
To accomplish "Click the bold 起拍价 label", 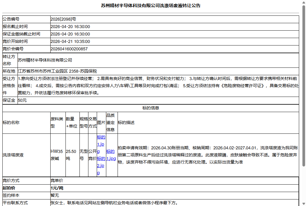I will point(9,188).
